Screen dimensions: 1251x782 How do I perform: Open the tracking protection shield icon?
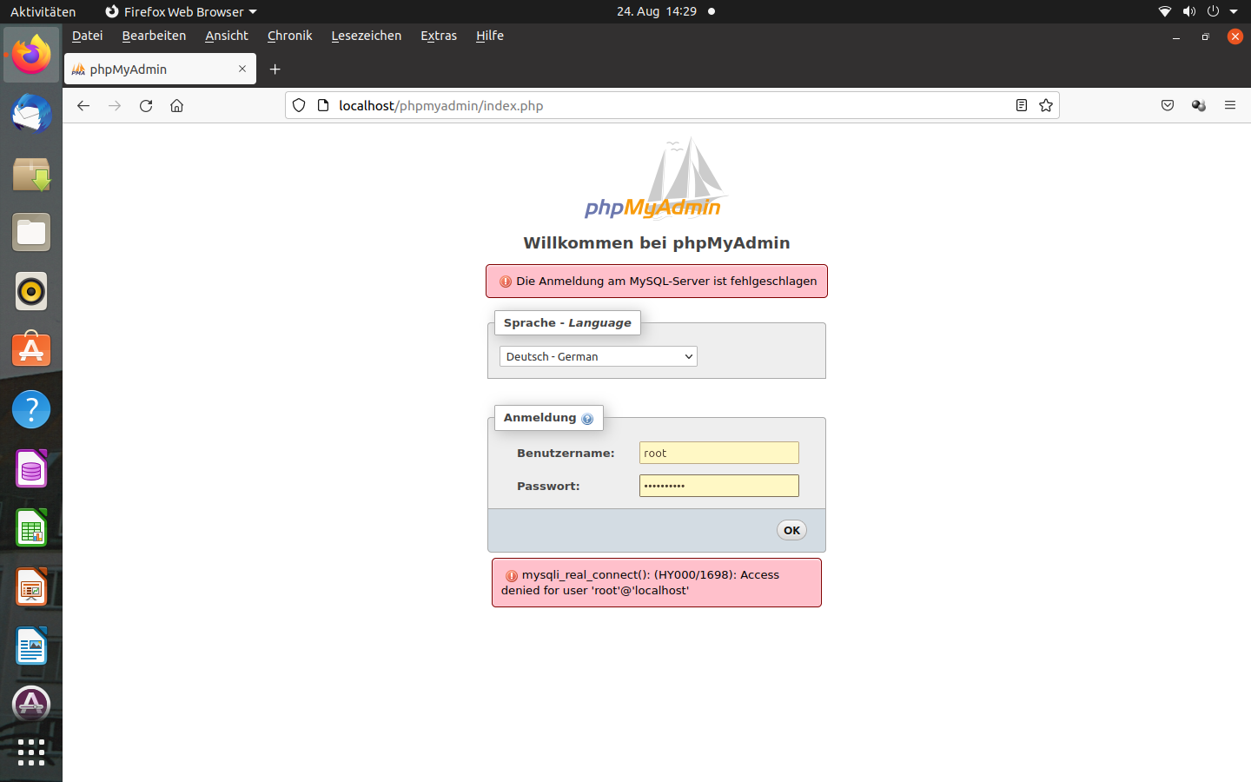[x=299, y=105]
